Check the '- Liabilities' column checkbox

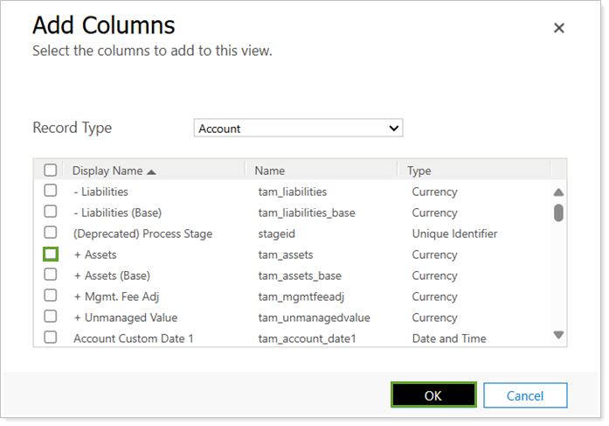click(x=51, y=191)
